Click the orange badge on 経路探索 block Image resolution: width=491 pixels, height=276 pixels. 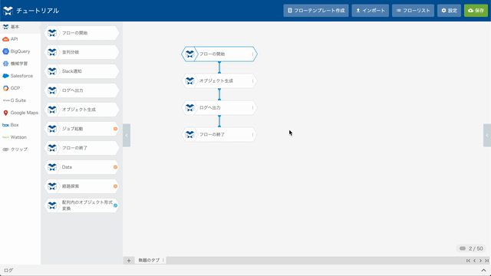tap(115, 186)
